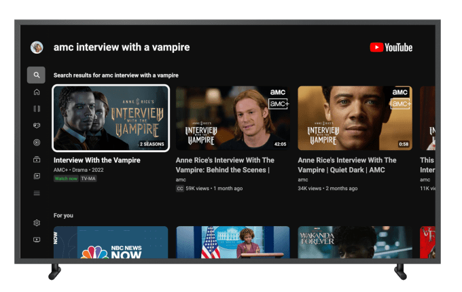Viewport: 462px width, 292px height.
Task: Open the account profile avatar
Action: (37, 47)
